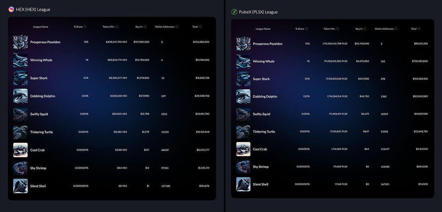Click the Super Shark image in the PLSX League
The image size is (442, 212).
coord(243,79)
